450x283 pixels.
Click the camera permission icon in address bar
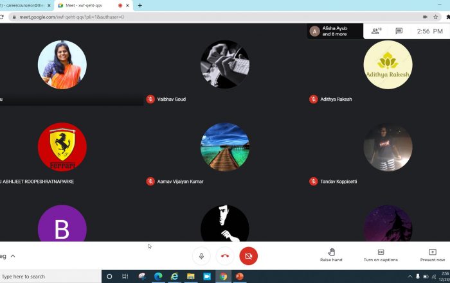coord(425,17)
